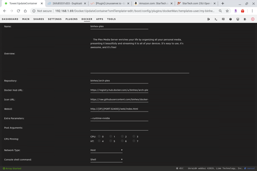The width and height of the screenshot is (257, 171).
Task: Switch to the Duplicati browser tab
Action: pyautogui.click(x=67, y=3)
